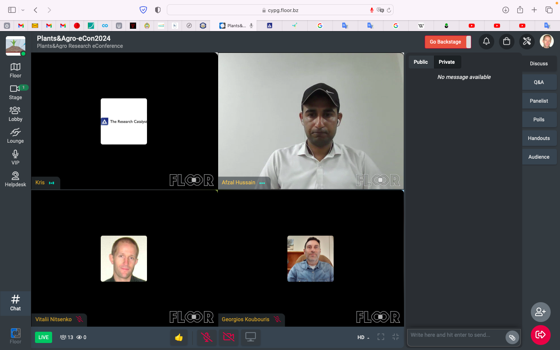
Task: Click the browser forward button
Action: [49, 10]
